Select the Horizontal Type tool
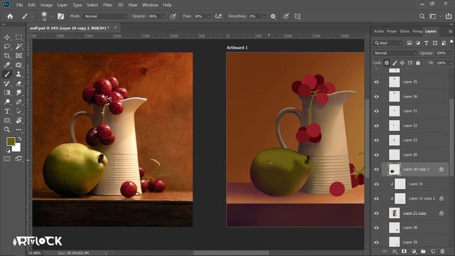The width and height of the screenshot is (455, 256). [7, 111]
